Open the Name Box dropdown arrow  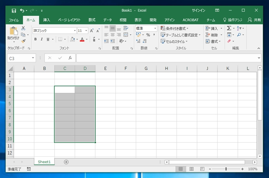tap(33, 58)
